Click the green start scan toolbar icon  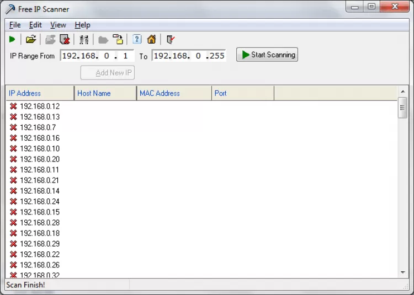[x=12, y=40]
